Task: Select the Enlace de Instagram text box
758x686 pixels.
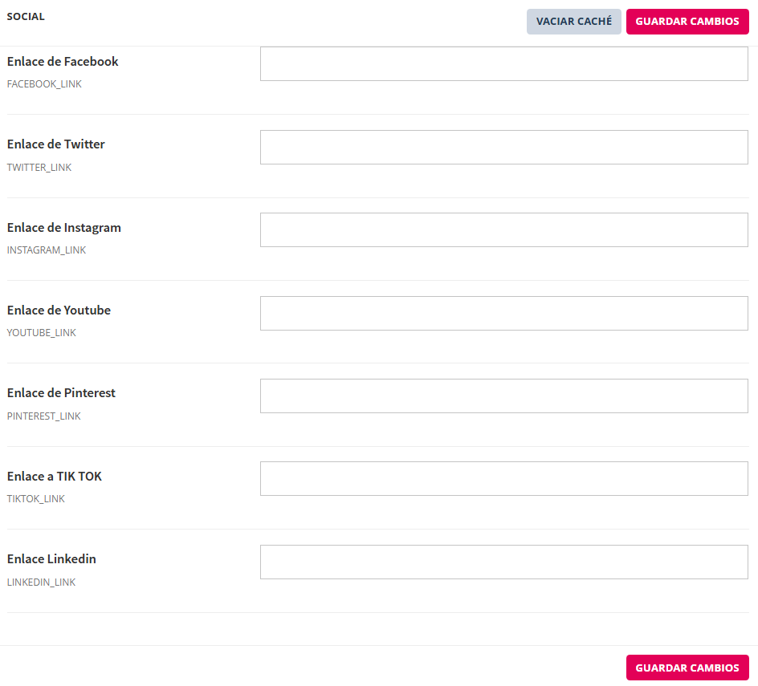Action: pyautogui.click(x=503, y=230)
